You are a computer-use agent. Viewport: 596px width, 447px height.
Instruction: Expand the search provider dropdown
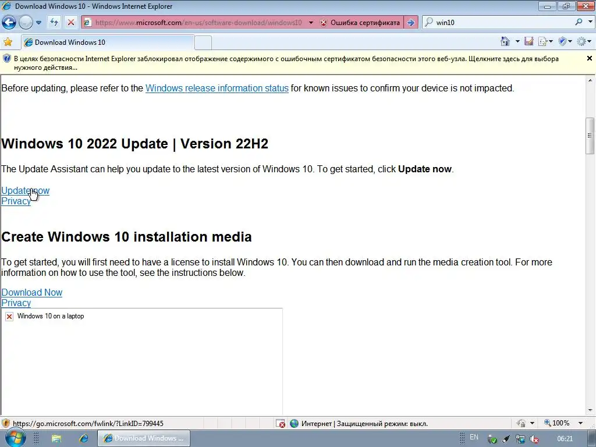tap(590, 22)
